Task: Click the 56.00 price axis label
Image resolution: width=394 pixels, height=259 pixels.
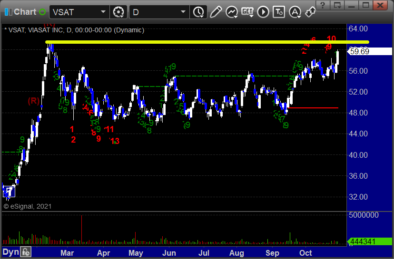Action: [358, 71]
